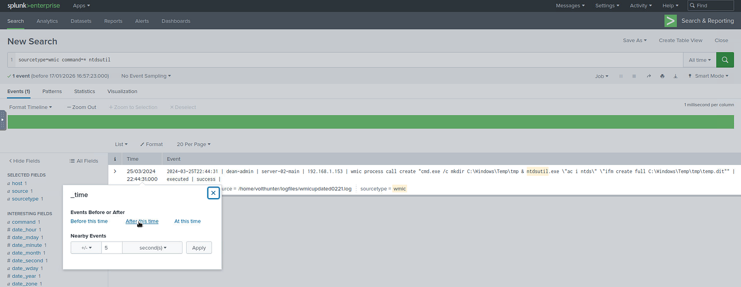Screen dimensions: 741x287
Task: Toggle the collapsed left side handle
Action: point(3,119)
